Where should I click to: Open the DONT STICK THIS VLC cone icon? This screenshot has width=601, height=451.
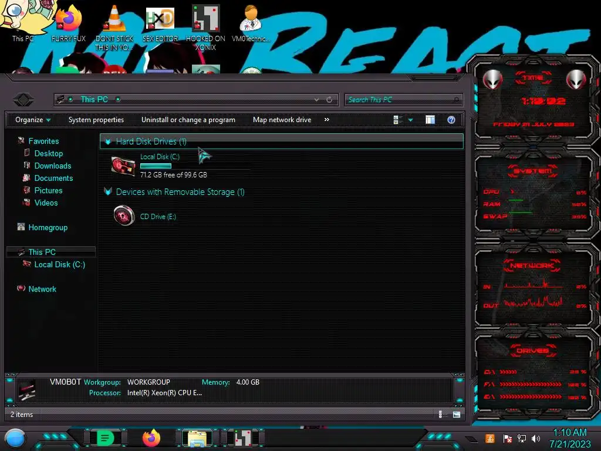[114, 27]
